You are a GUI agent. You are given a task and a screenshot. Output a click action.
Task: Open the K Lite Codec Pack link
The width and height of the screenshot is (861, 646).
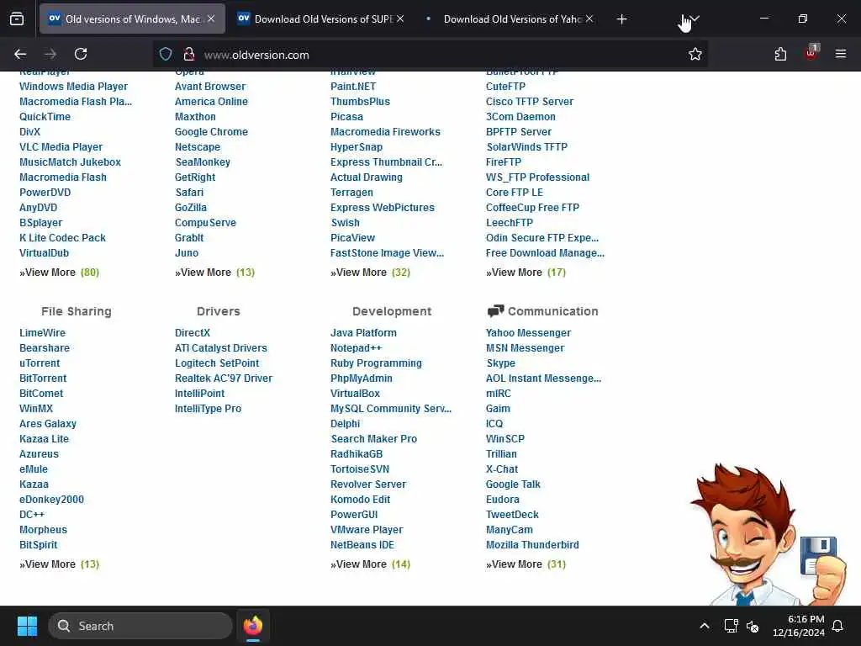(x=62, y=238)
